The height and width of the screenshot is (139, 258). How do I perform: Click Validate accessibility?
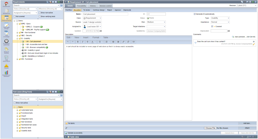point(74,133)
